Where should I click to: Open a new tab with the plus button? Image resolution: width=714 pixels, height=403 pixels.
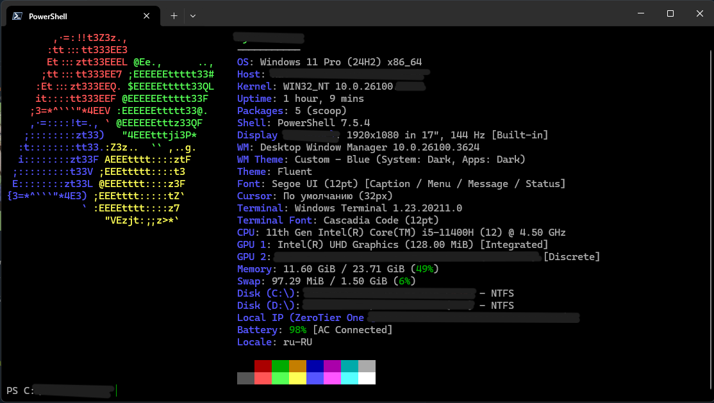click(174, 16)
